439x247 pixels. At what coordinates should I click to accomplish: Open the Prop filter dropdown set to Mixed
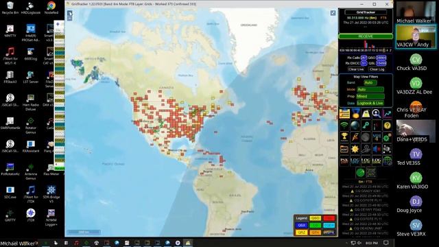point(370,96)
